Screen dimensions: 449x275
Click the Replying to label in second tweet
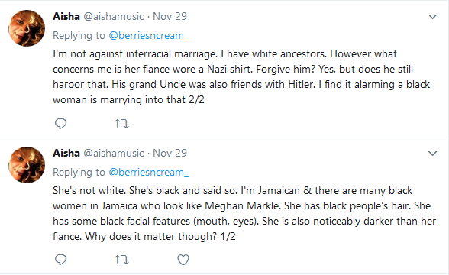pyautogui.click(x=79, y=172)
